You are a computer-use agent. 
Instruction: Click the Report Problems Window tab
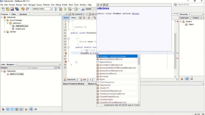click(x=74, y=84)
